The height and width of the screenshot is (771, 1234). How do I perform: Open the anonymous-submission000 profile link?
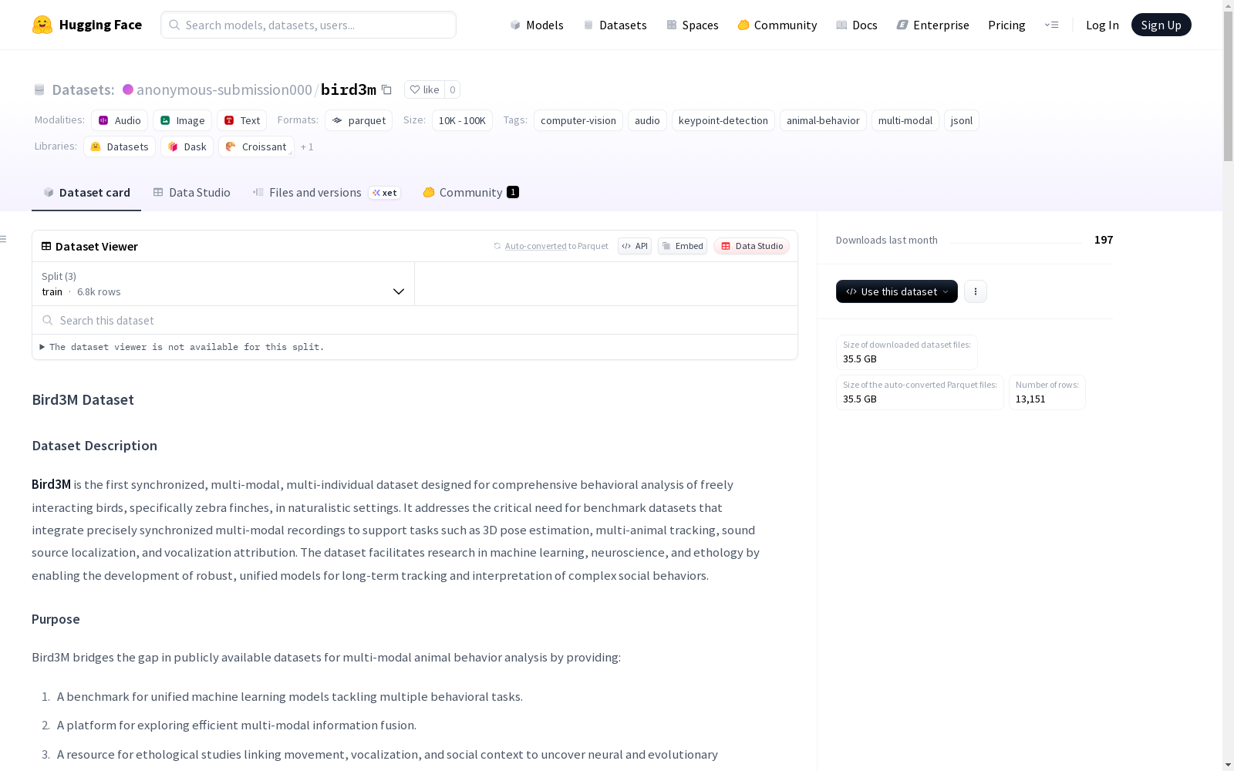click(x=224, y=89)
